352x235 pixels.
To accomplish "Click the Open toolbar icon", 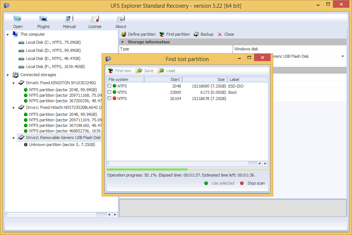I will (x=17, y=19).
